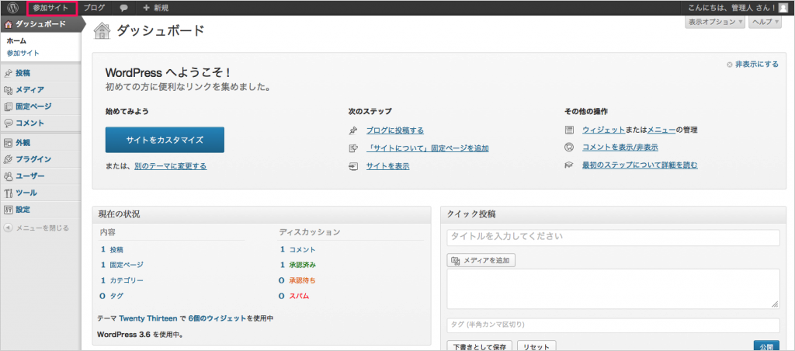The height and width of the screenshot is (351, 795).
Task: Click the スパム comments link
Action: [x=299, y=296]
